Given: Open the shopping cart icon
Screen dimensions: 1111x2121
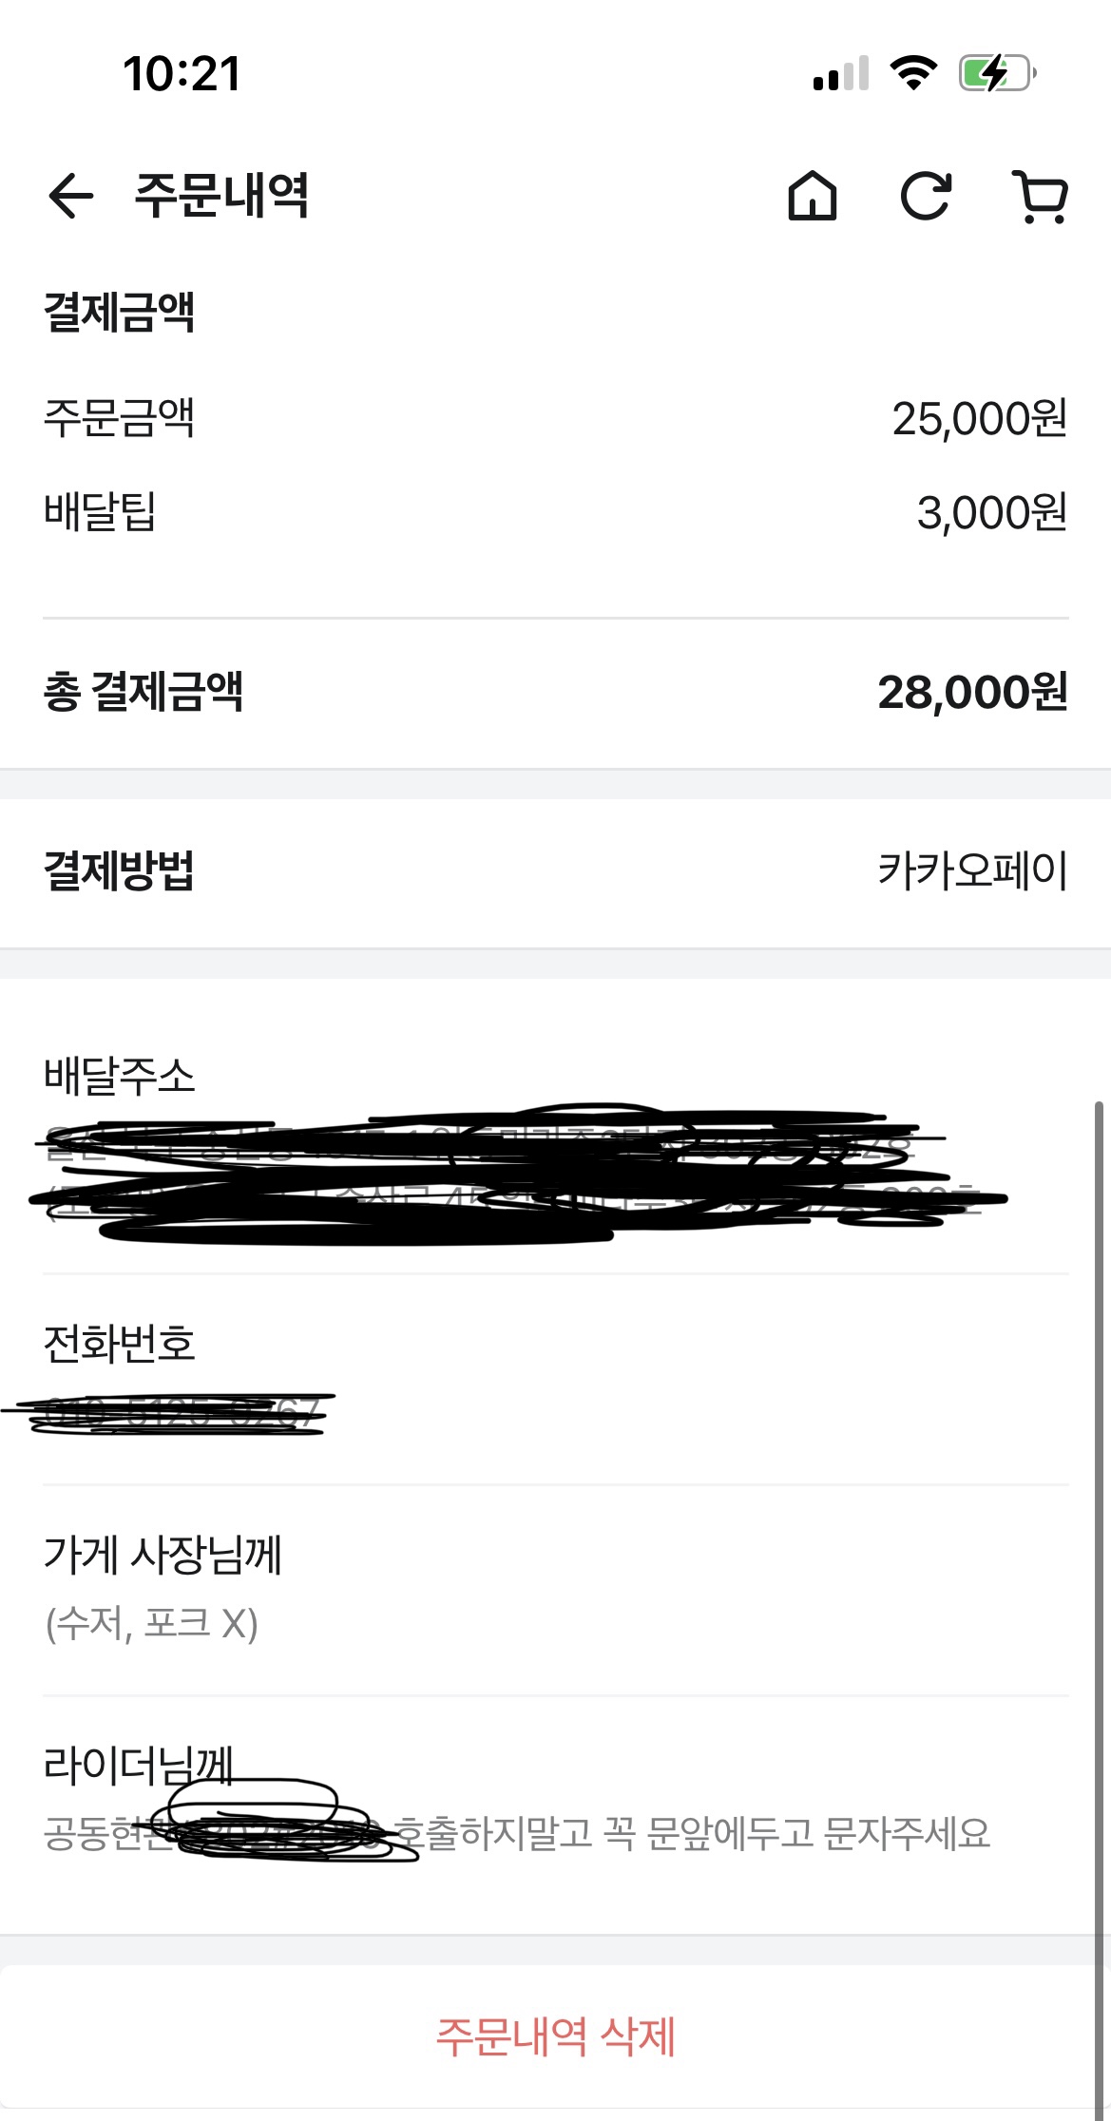Looking at the screenshot, I should pyautogui.click(x=1041, y=197).
